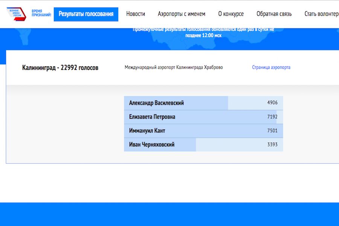
Task: Go to the Новости menu item
Action: 136,14
